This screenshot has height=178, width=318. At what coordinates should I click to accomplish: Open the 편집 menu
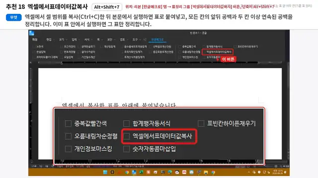coord(49,40)
